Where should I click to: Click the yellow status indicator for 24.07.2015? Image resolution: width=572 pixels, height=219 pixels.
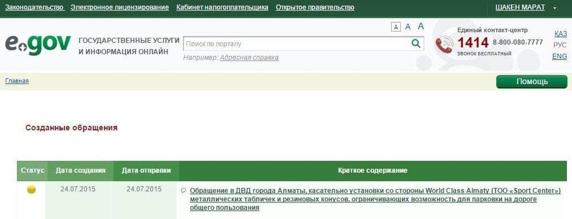point(31,189)
